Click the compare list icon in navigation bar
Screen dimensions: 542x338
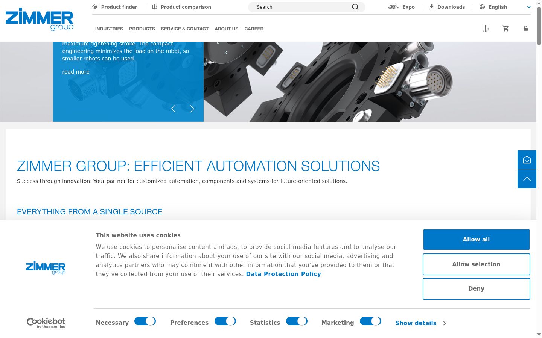[486, 29]
